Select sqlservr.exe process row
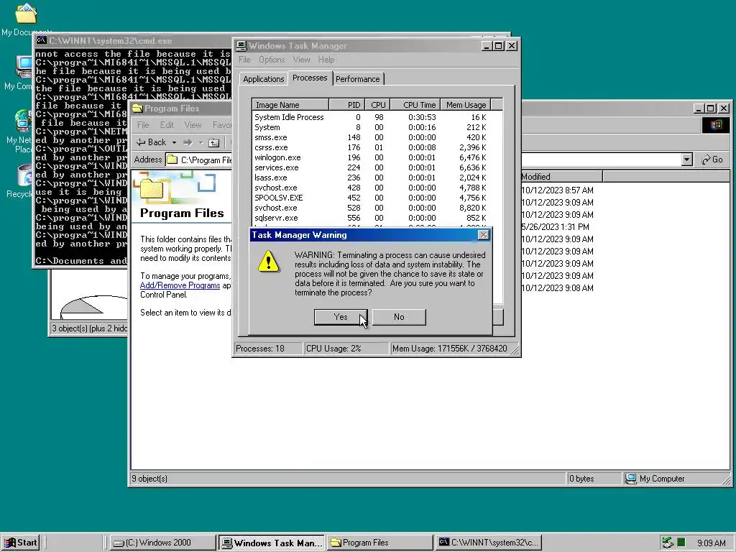 (371, 218)
